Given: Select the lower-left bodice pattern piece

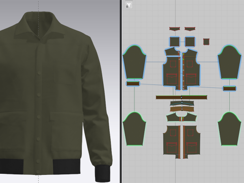Looking at the screenshot, I should coord(171,141).
